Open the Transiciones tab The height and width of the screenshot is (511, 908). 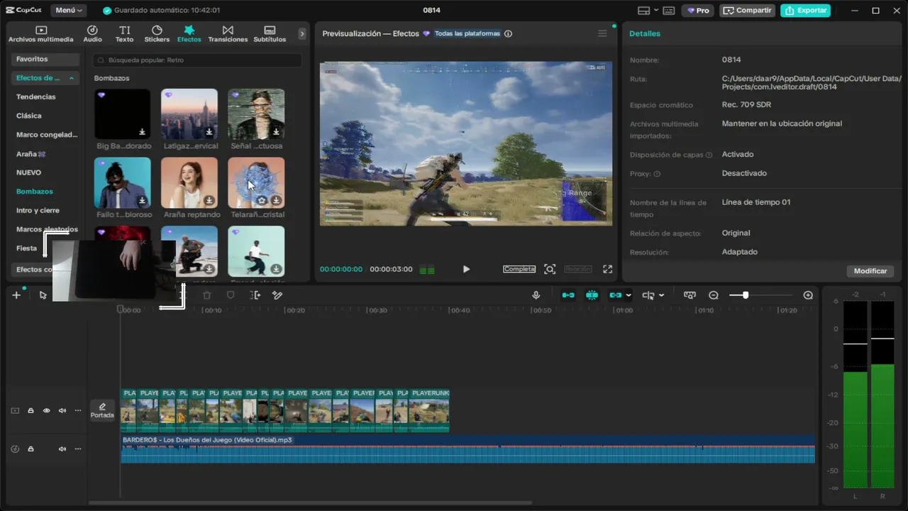point(228,34)
